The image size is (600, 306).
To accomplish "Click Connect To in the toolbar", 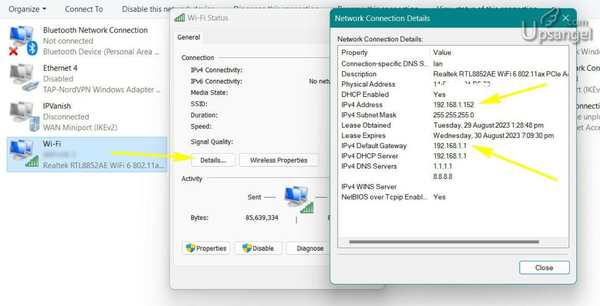I will click(84, 9).
